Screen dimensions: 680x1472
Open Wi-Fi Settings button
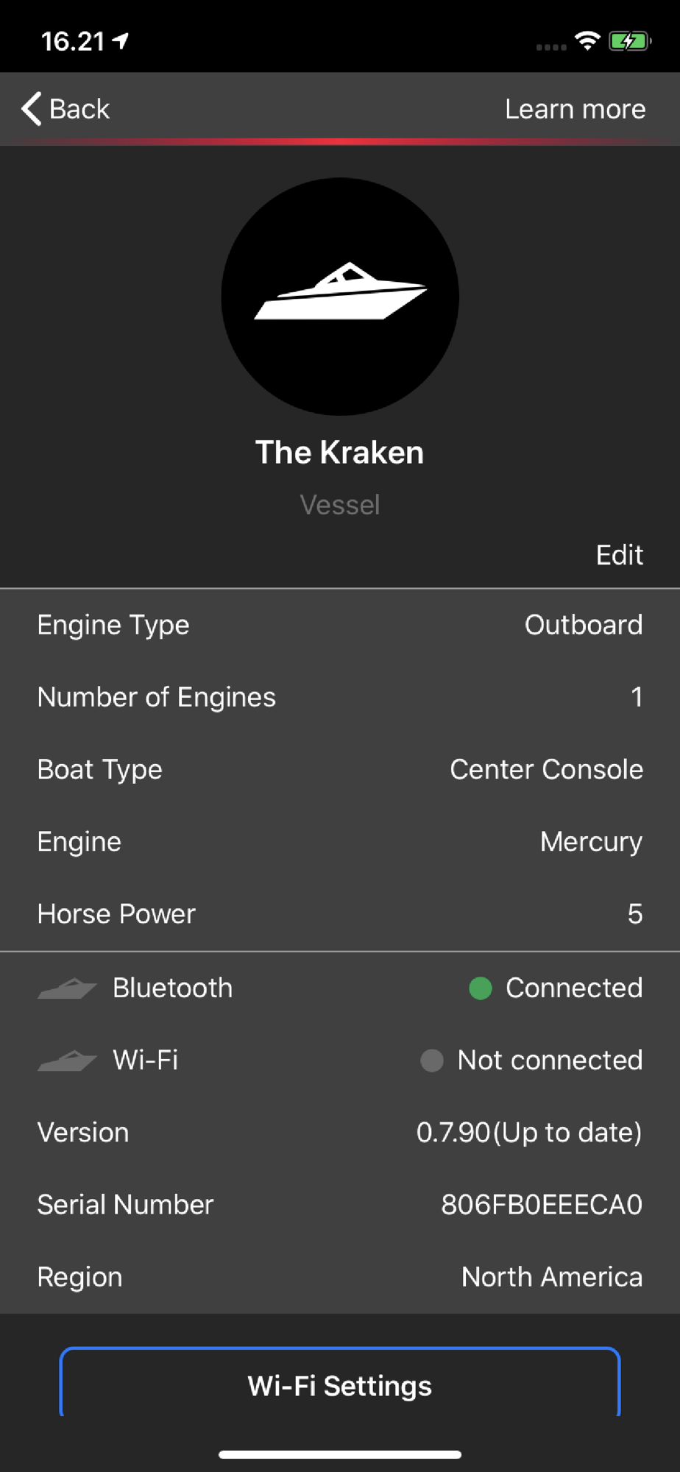tap(340, 1385)
